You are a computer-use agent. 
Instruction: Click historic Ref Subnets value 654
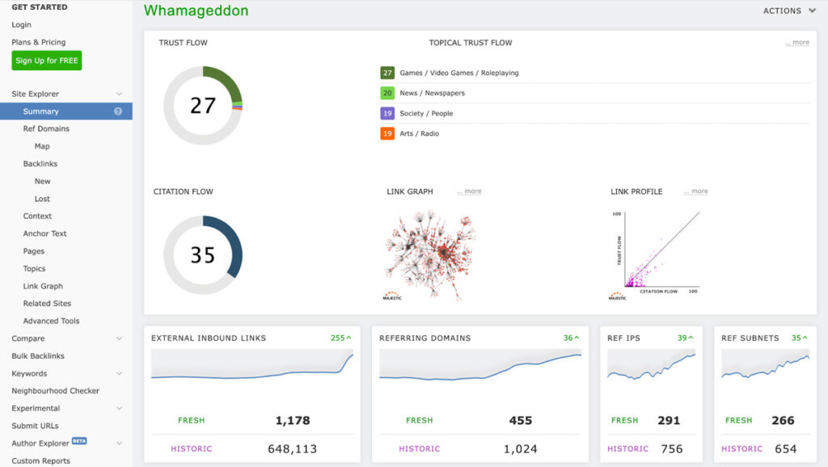(x=786, y=449)
